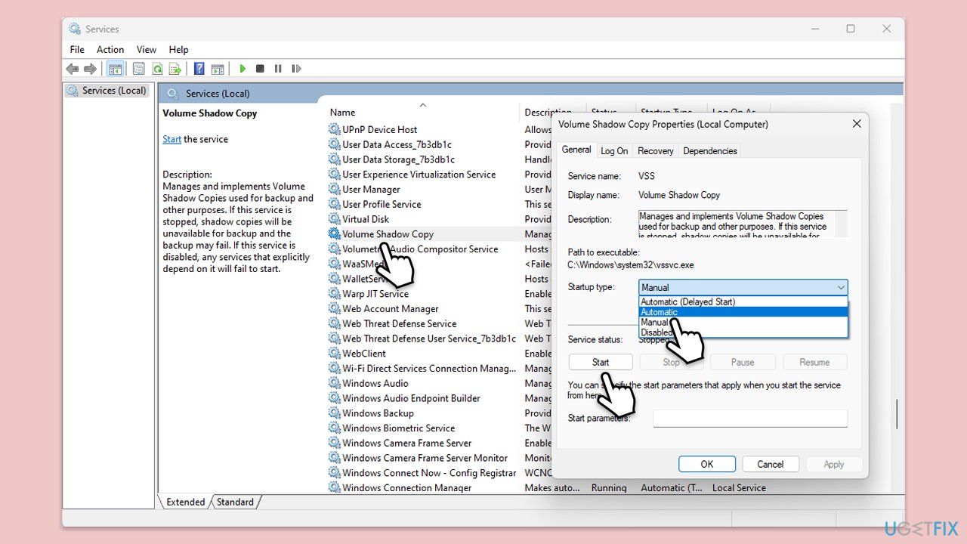Open the Action menu
Viewport: 967px width, 544px height.
pos(110,50)
